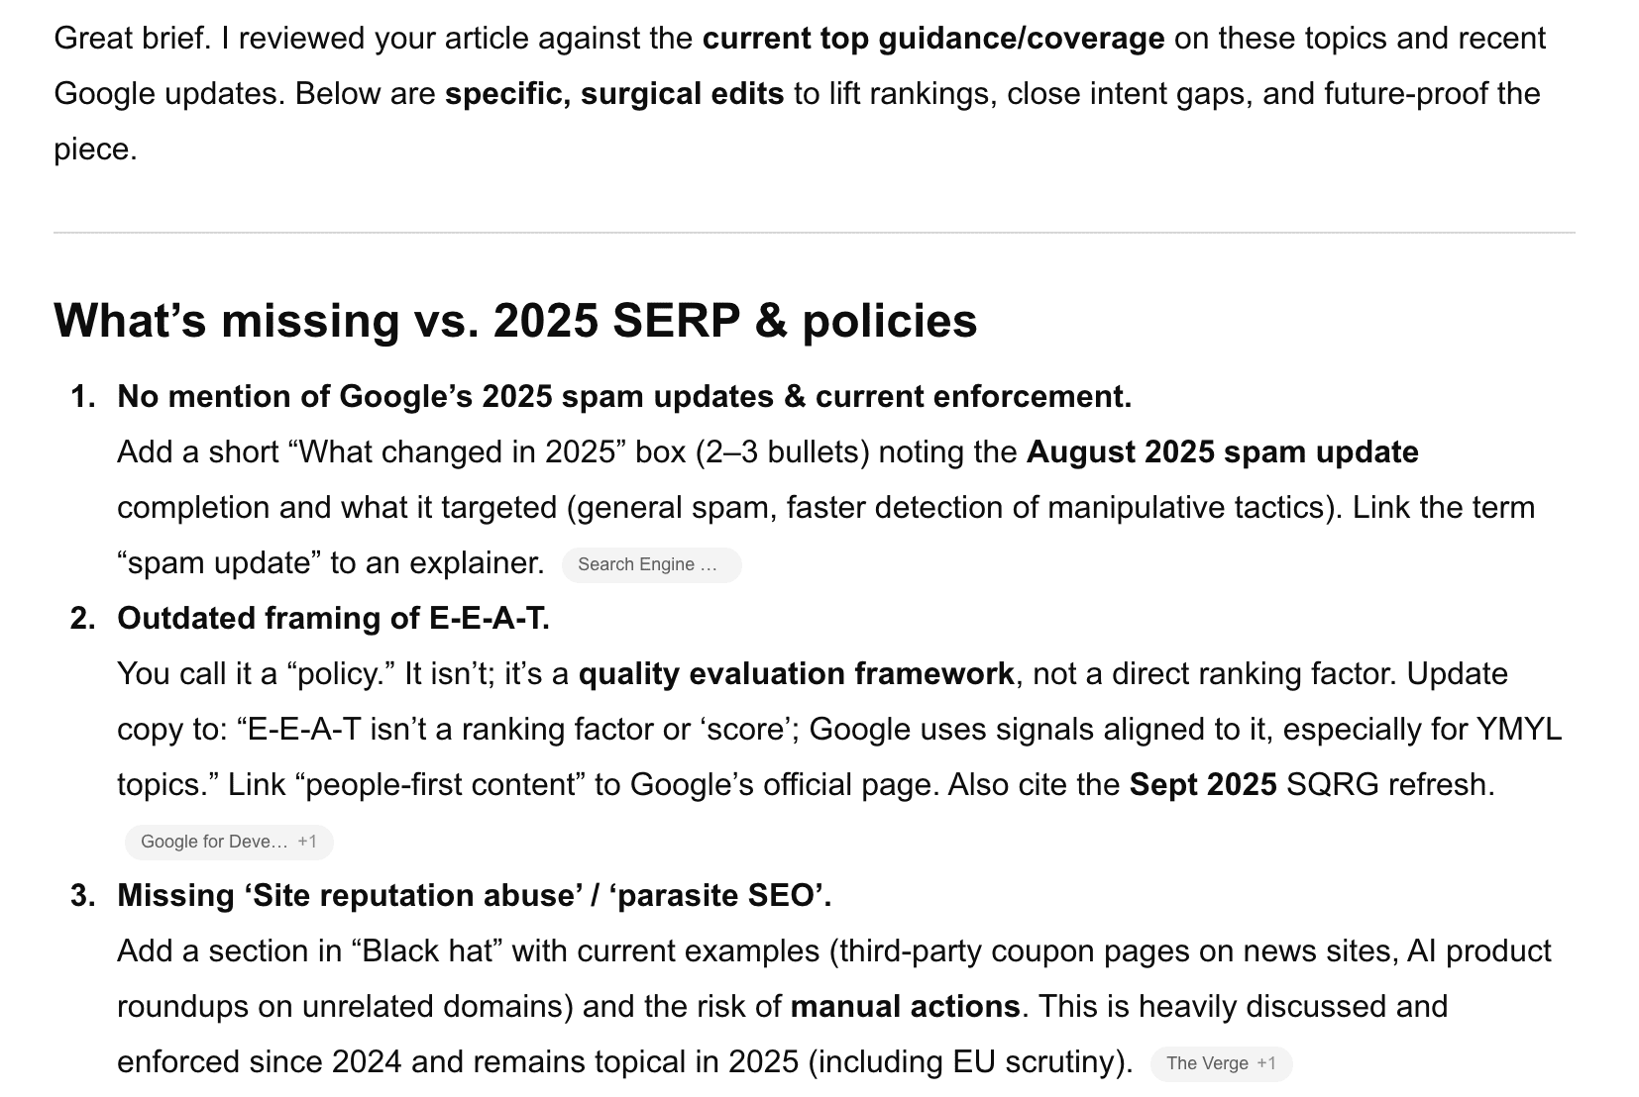
Task: Click bold "specific, surgical edits" in intro
Action: pyautogui.click(x=614, y=94)
